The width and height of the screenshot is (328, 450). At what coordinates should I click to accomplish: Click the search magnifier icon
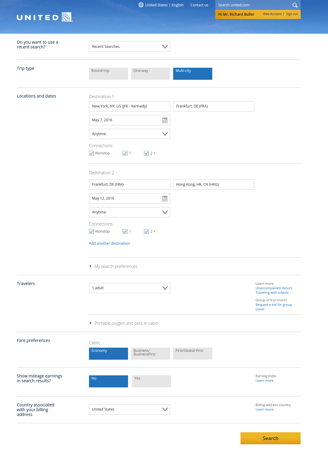pyautogui.click(x=295, y=5)
